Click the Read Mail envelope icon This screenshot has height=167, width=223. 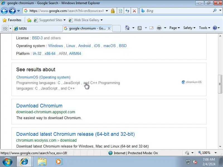click(x=151, y=28)
